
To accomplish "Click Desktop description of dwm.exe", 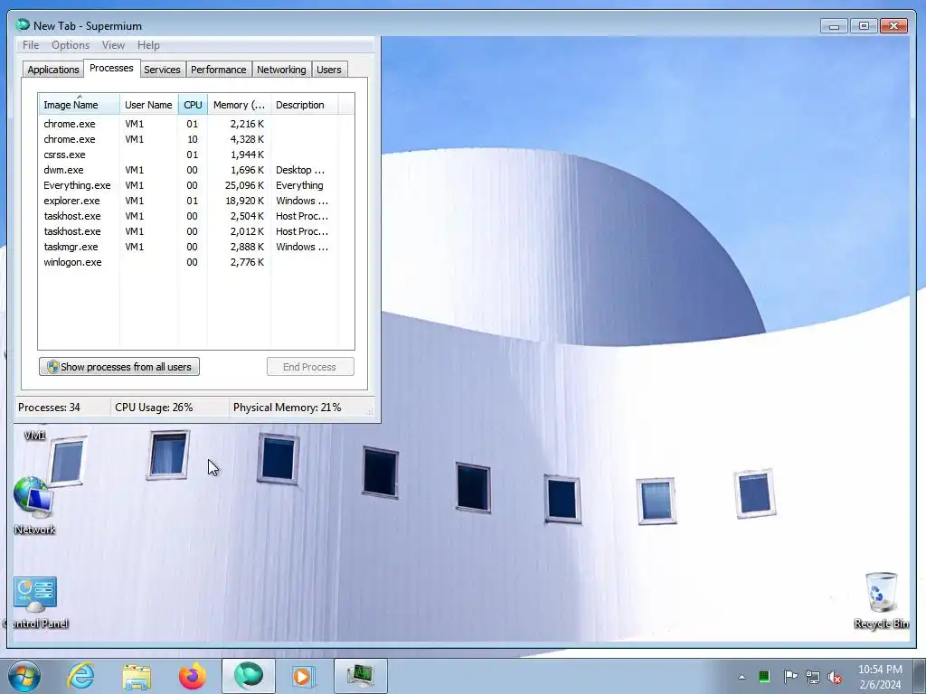I will point(300,170).
